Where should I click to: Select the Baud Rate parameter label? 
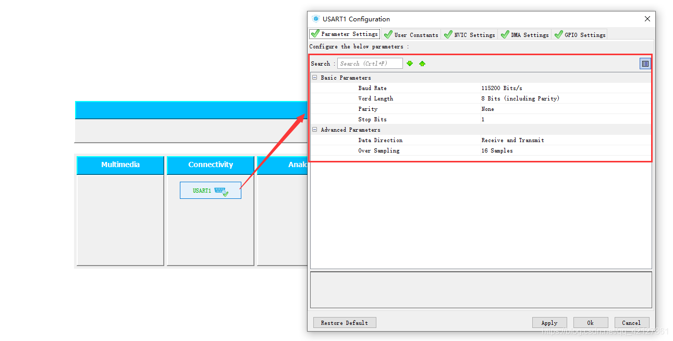372,88
